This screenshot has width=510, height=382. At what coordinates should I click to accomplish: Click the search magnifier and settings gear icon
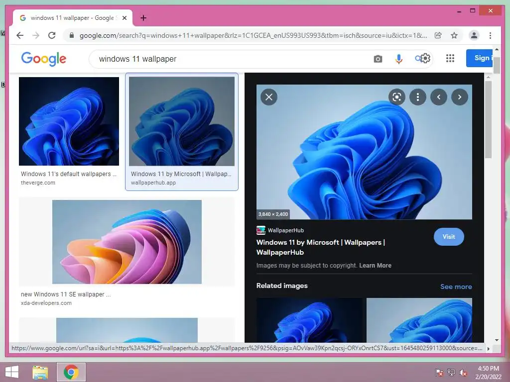(x=422, y=59)
